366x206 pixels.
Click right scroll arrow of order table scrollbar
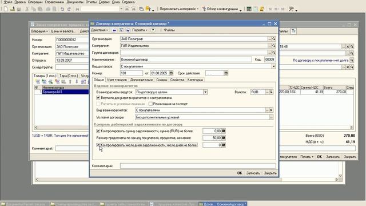[351, 127]
